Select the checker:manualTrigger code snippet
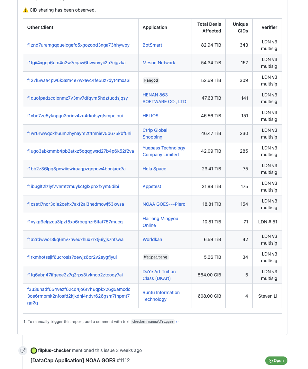The width and height of the screenshot is (308, 369). 153,321
